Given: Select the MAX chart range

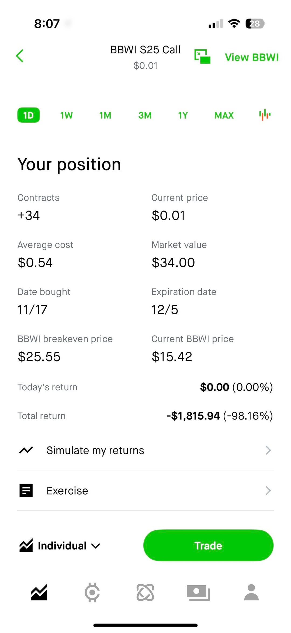Looking at the screenshot, I should (x=224, y=115).
